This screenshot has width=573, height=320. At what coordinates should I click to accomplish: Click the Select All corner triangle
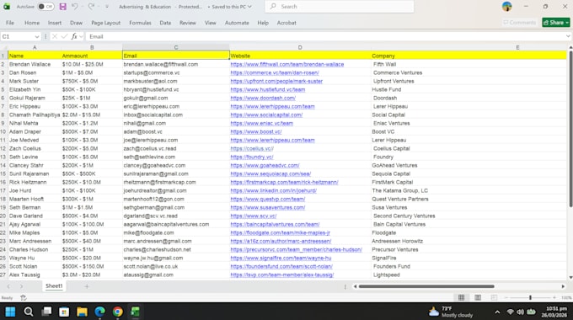(x=4, y=47)
